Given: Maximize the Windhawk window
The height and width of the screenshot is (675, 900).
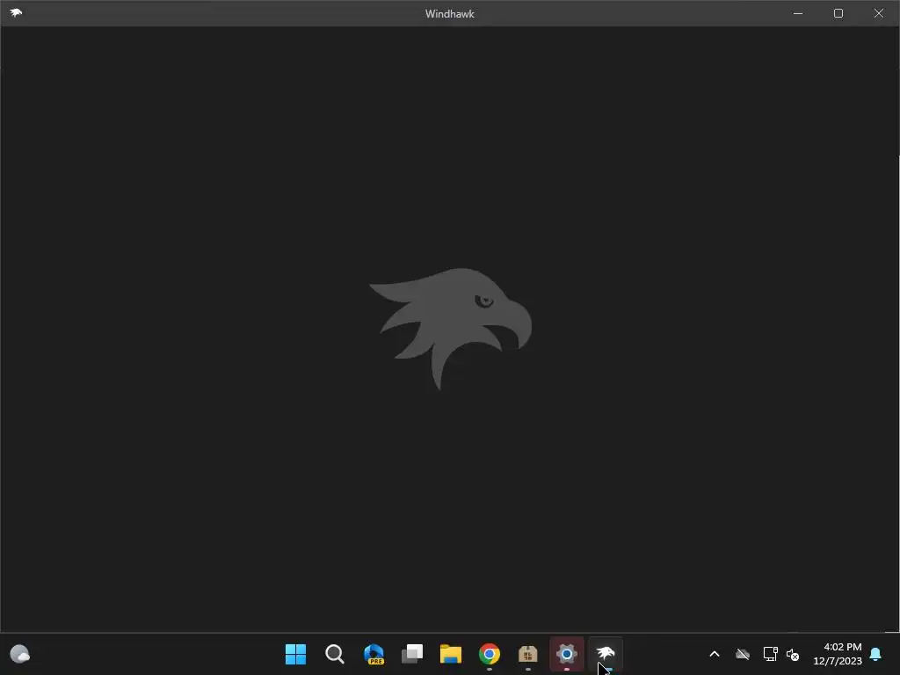Looking at the screenshot, I should click(x=838, y=13).
